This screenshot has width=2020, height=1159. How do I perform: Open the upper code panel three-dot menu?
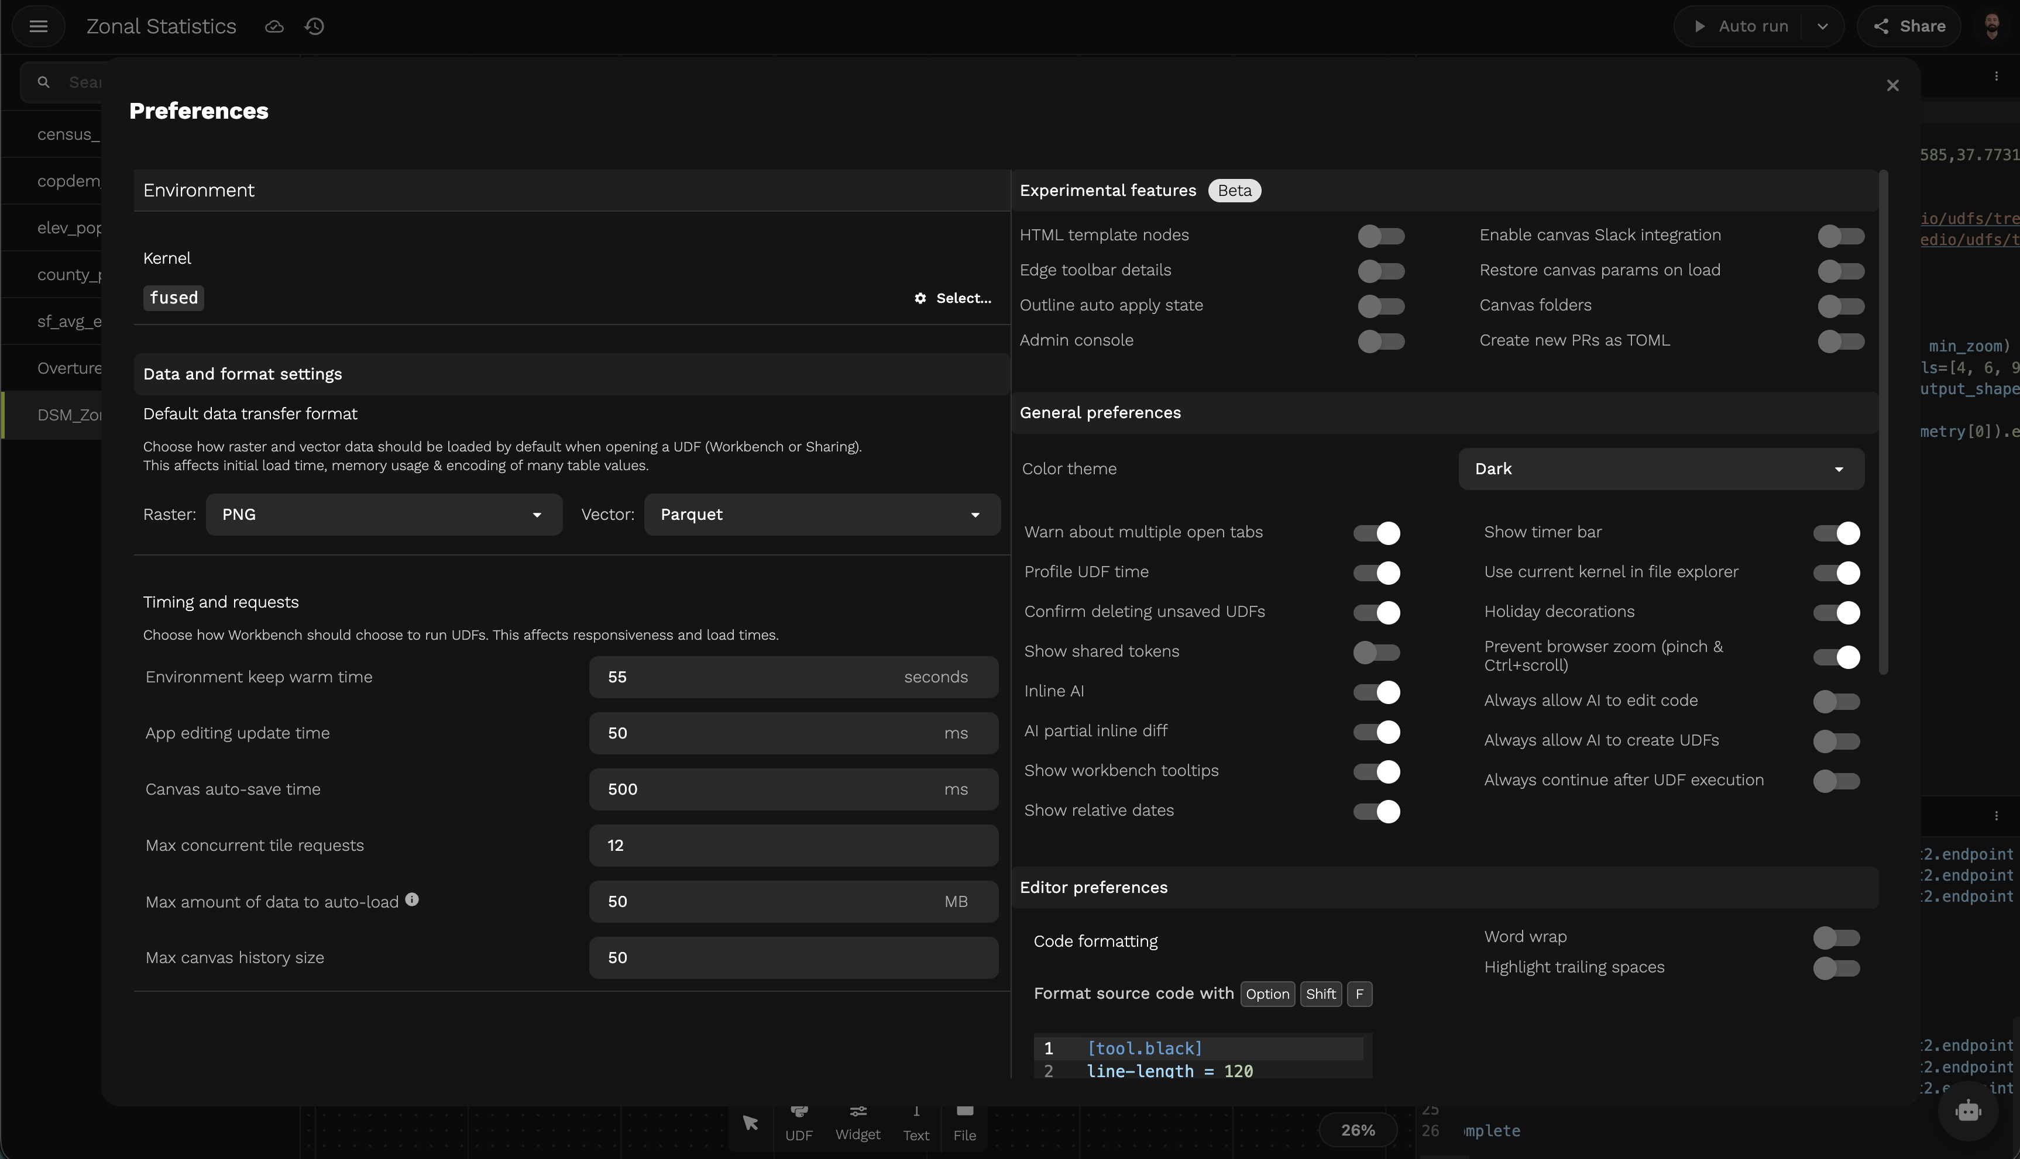tap(1996, 77)
